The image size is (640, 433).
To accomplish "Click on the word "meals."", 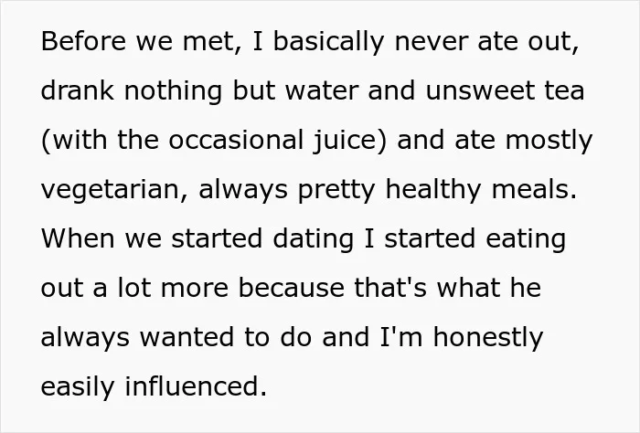I will [534, 189].
